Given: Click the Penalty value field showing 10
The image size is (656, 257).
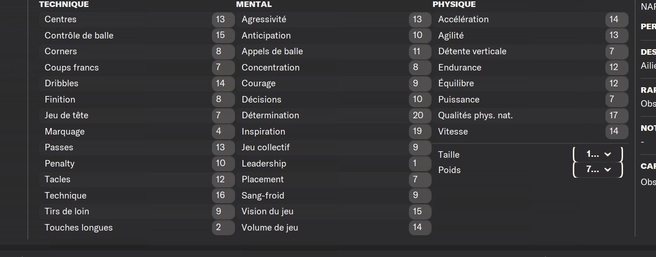Looking at the screenshot, I should coord(223,163).
